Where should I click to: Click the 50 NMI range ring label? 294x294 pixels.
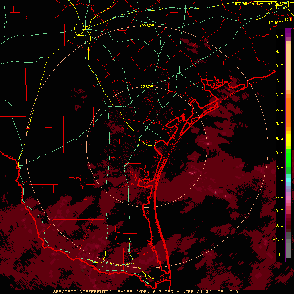coord(147,86)
